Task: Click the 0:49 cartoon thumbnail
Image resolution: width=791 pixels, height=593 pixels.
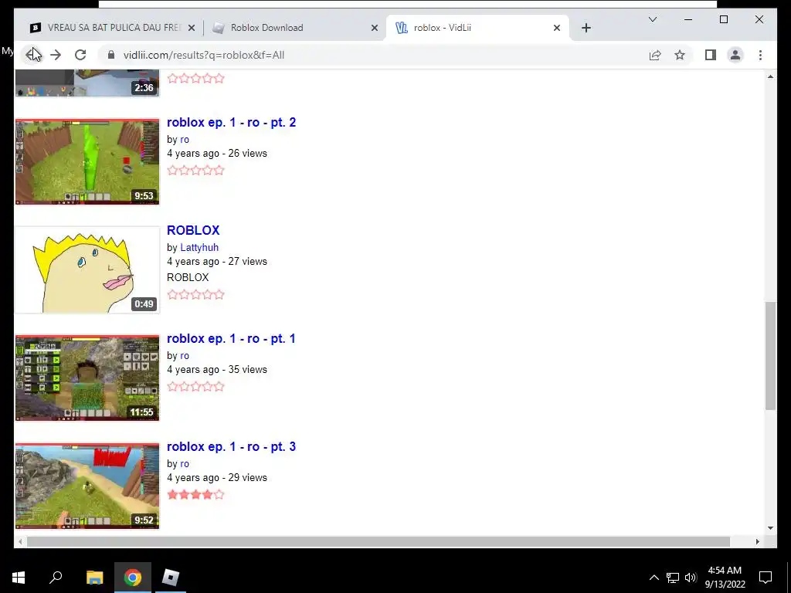Action: pyautogui.click(x=87, y=269)
